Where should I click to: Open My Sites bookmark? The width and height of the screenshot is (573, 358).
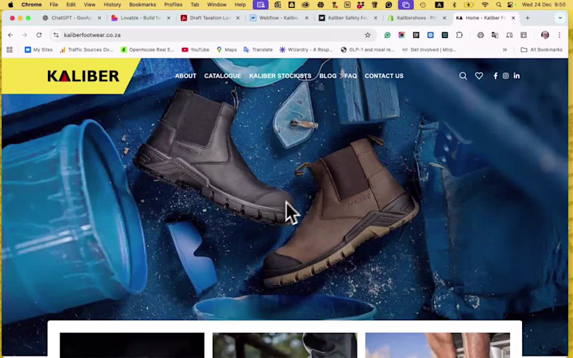coord(39,49)
